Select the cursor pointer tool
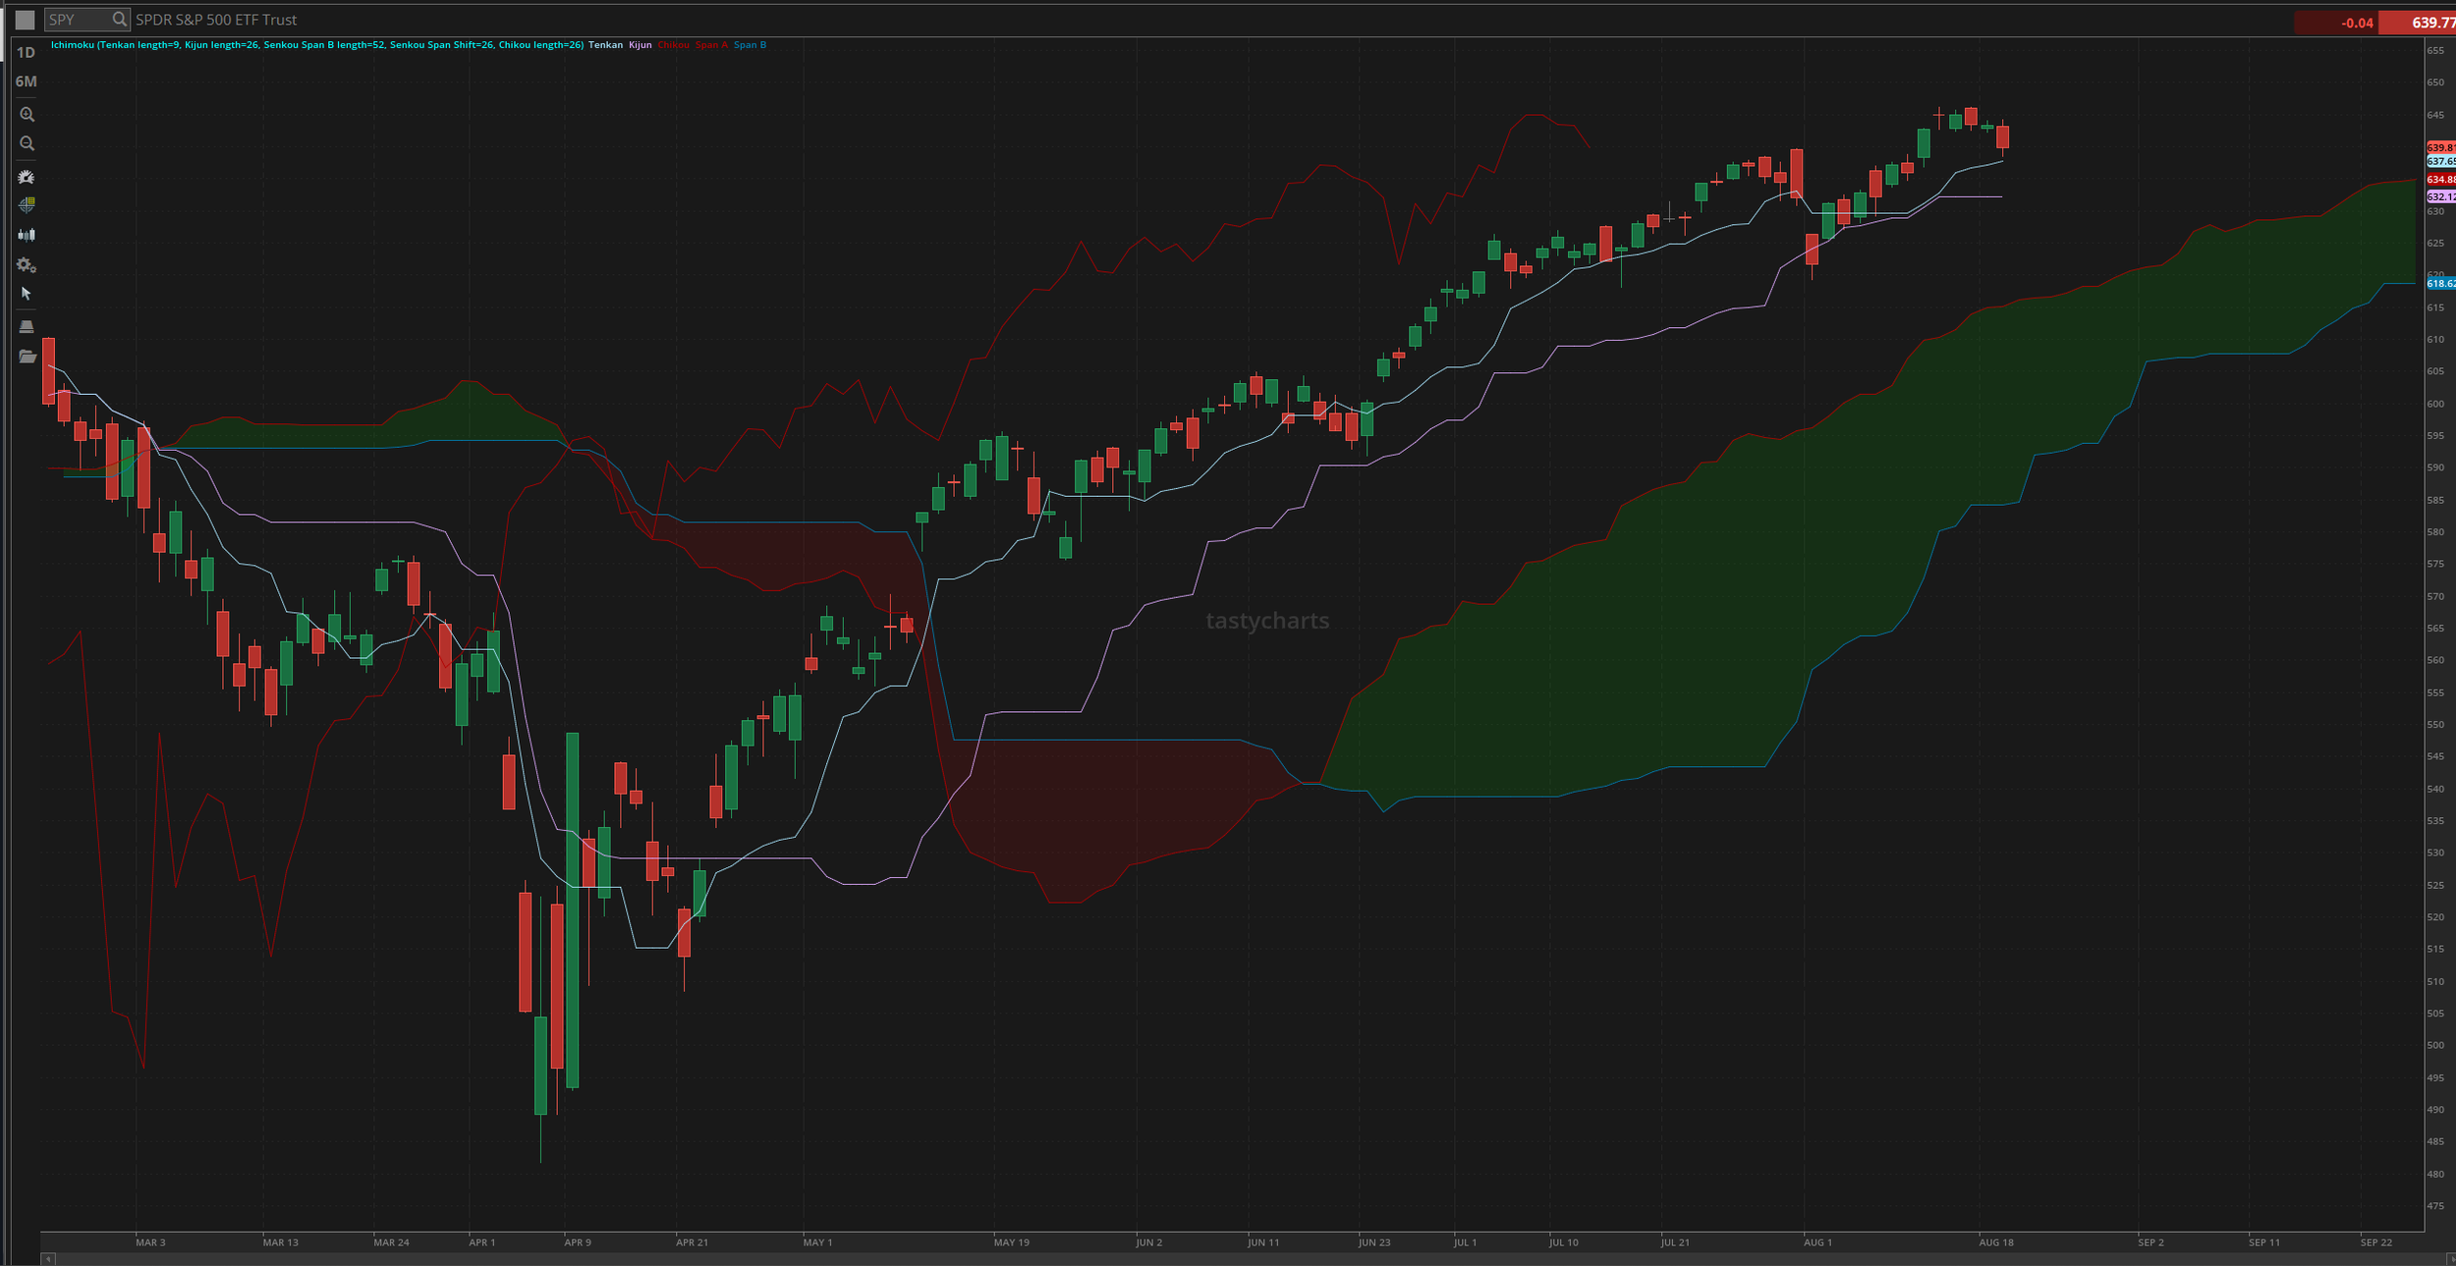 click(x=27, y=294)
